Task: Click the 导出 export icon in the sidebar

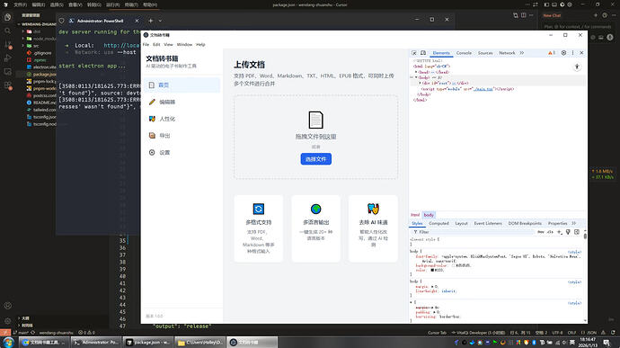Action: coord(152,136)
